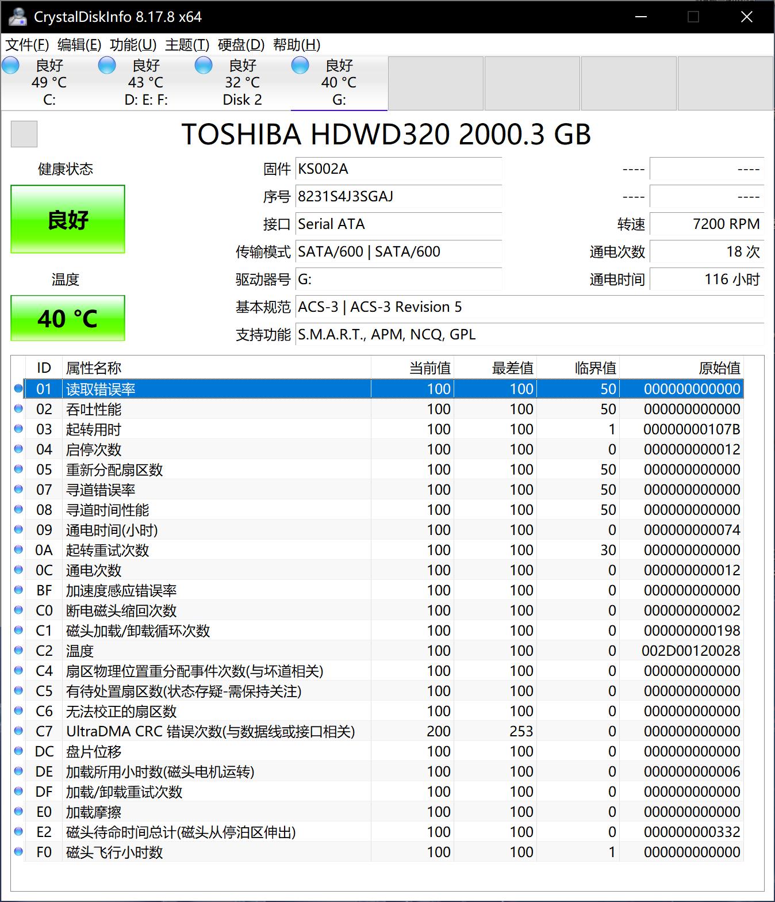
Task: Click the green 40 °C temperature button
Action: pyautogui.click(x=68, y=318)
